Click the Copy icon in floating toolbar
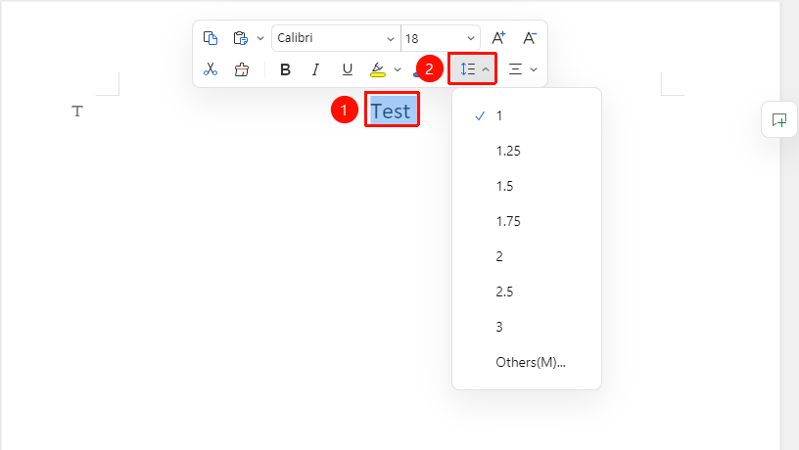Screen dimensions: 799x450 point(211,38)
